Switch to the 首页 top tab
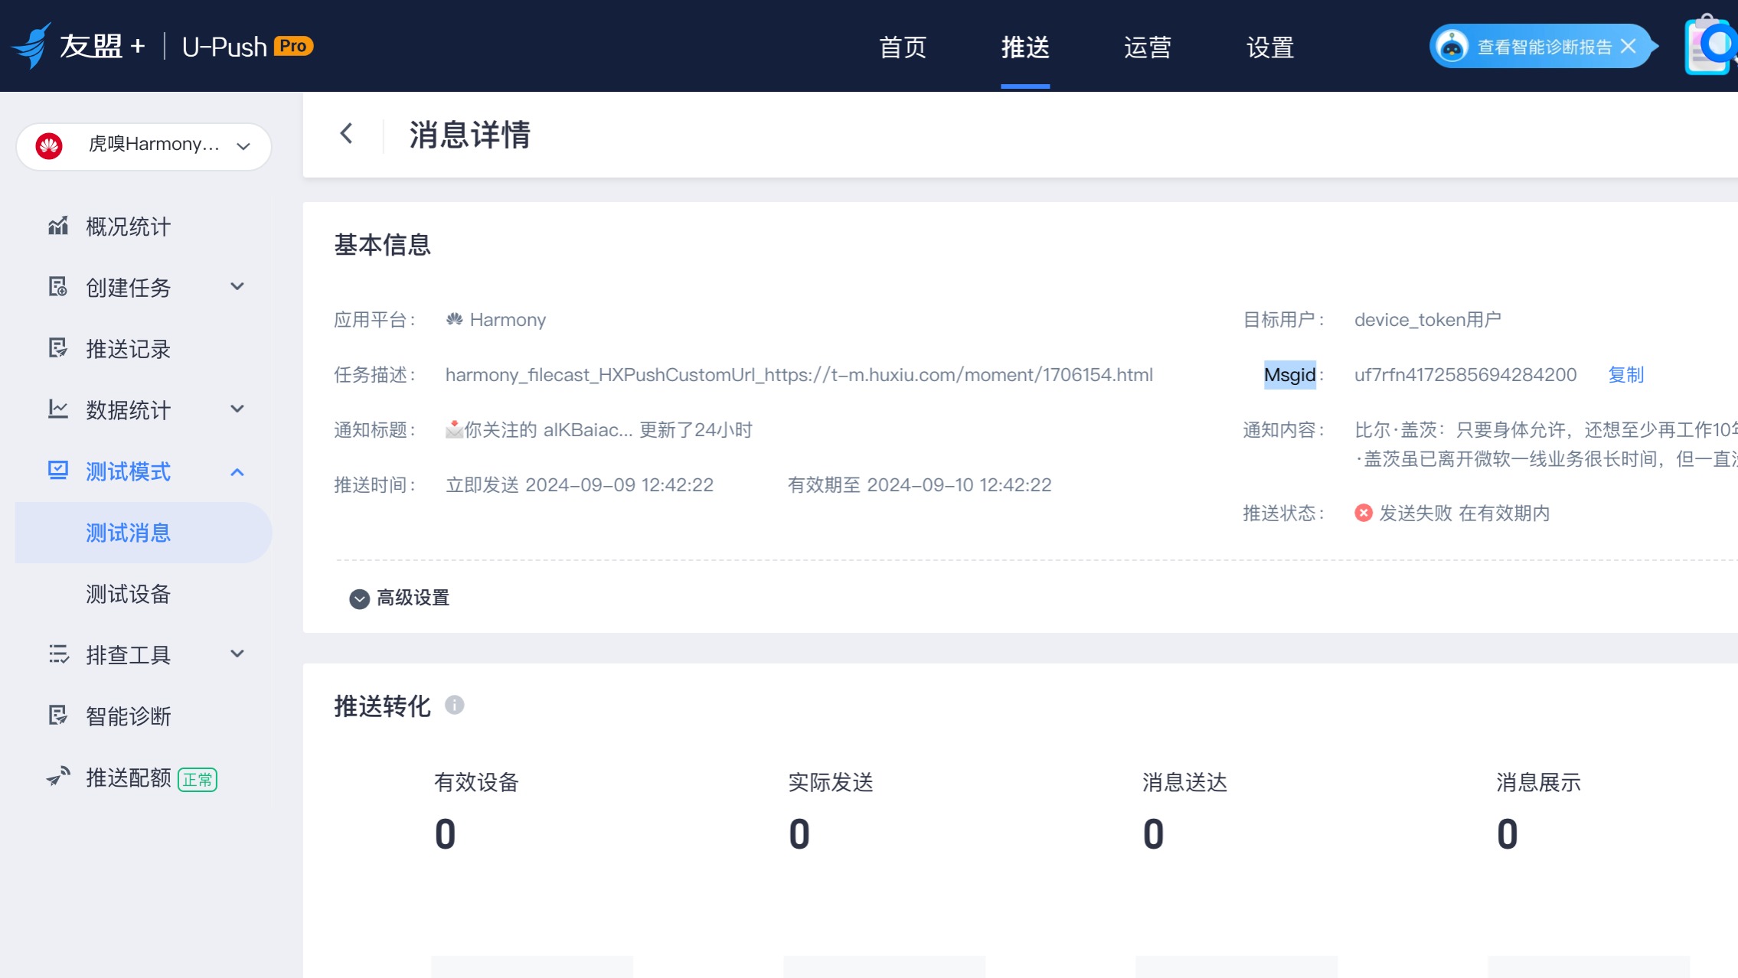This screenshot has height=978, width=1738. click(903, 47)
